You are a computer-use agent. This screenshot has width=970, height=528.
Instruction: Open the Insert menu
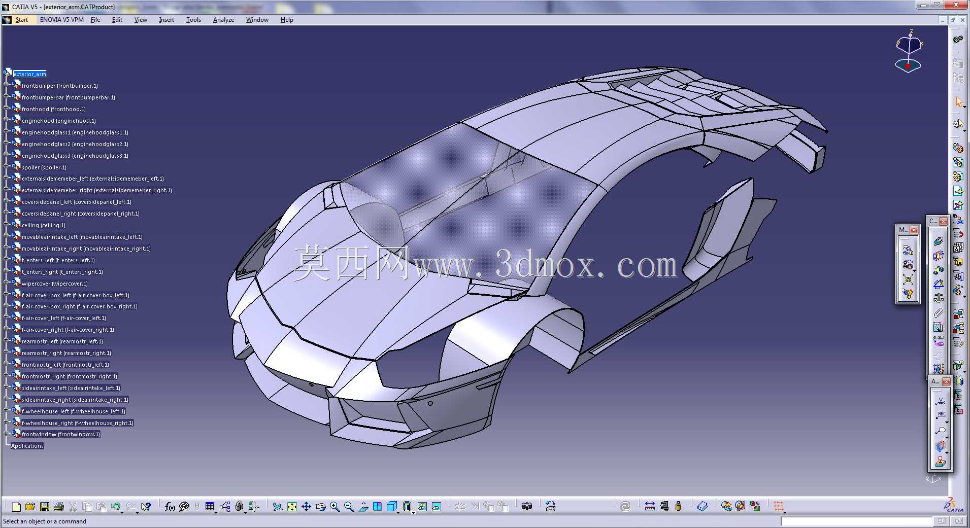166,20
